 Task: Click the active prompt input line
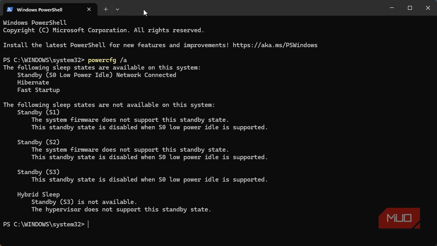(x=218, y=224)
